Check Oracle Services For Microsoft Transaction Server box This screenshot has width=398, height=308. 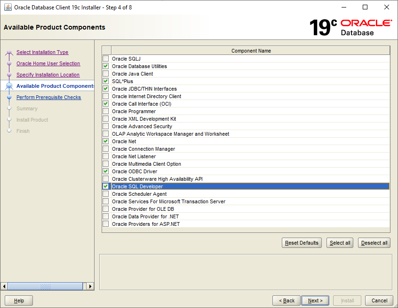point(105,201)
